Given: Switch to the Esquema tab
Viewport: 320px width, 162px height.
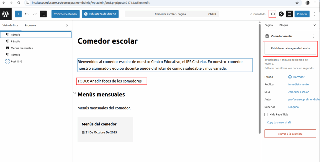Looking at the screenshot, I should (x=30, y=25).
